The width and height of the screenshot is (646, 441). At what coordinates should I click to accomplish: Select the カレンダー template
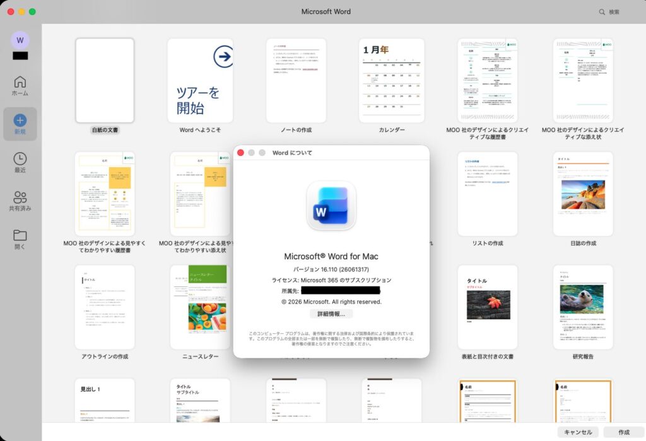[391, 81]
